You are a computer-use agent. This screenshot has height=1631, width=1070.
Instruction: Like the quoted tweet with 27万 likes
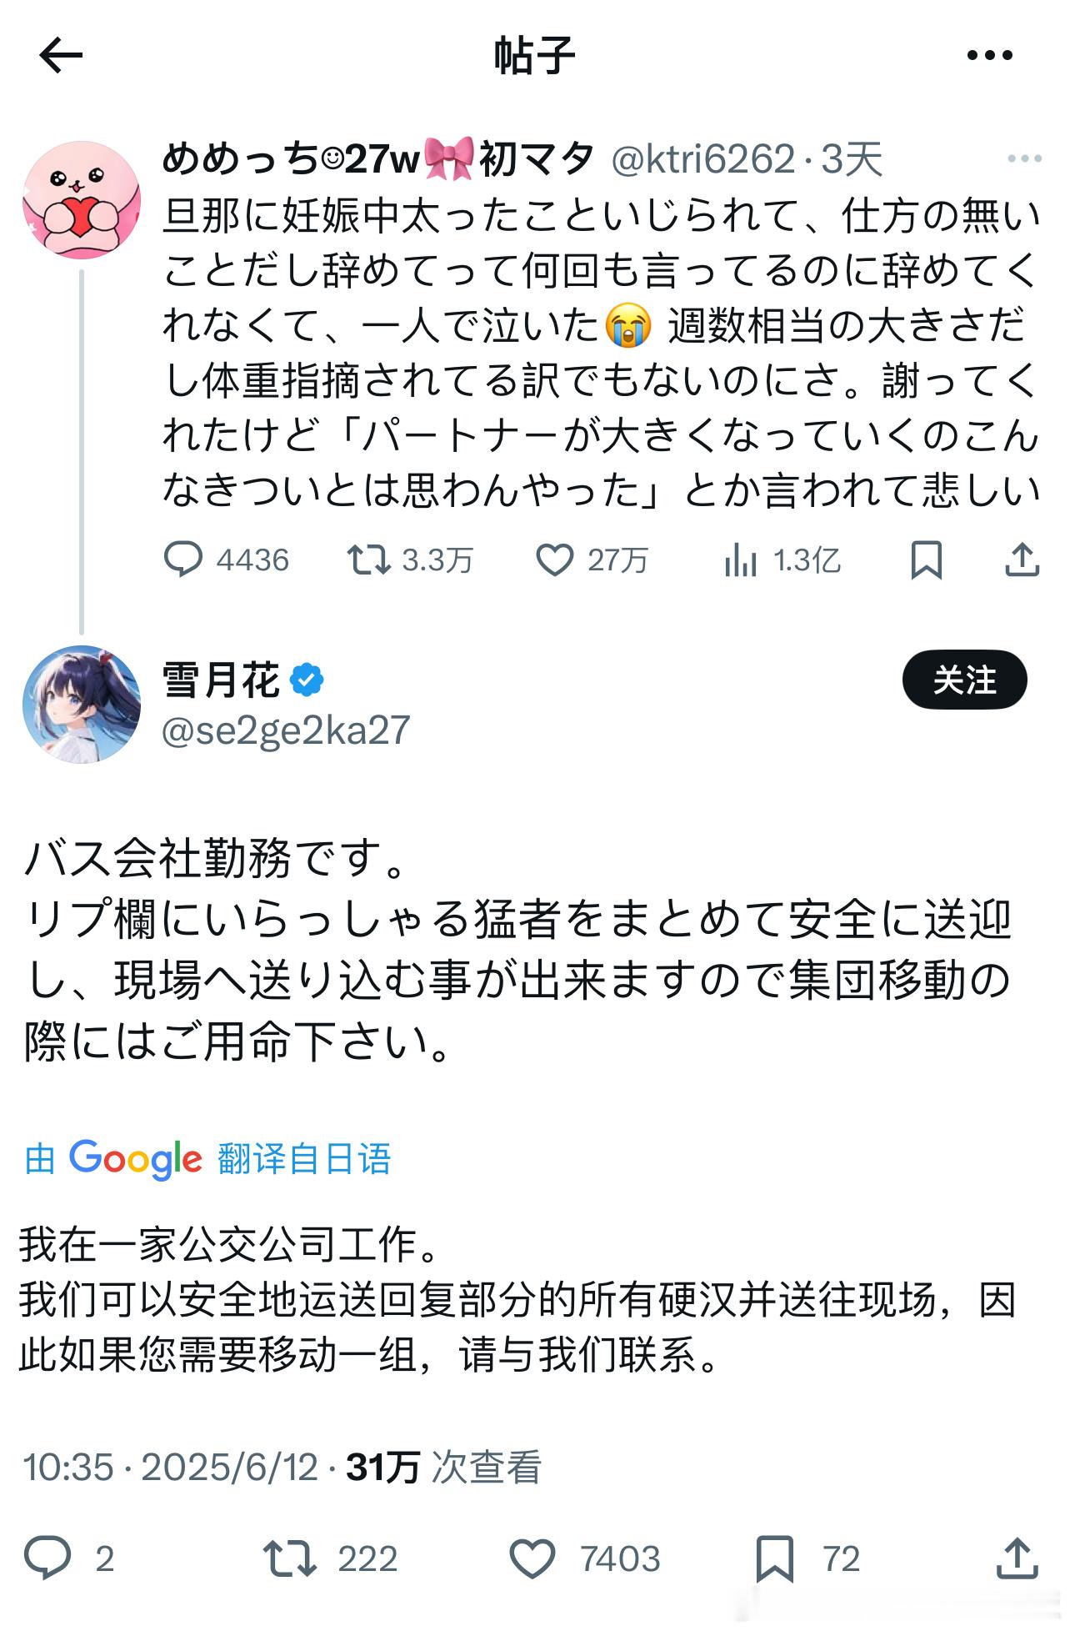point(554,560)
